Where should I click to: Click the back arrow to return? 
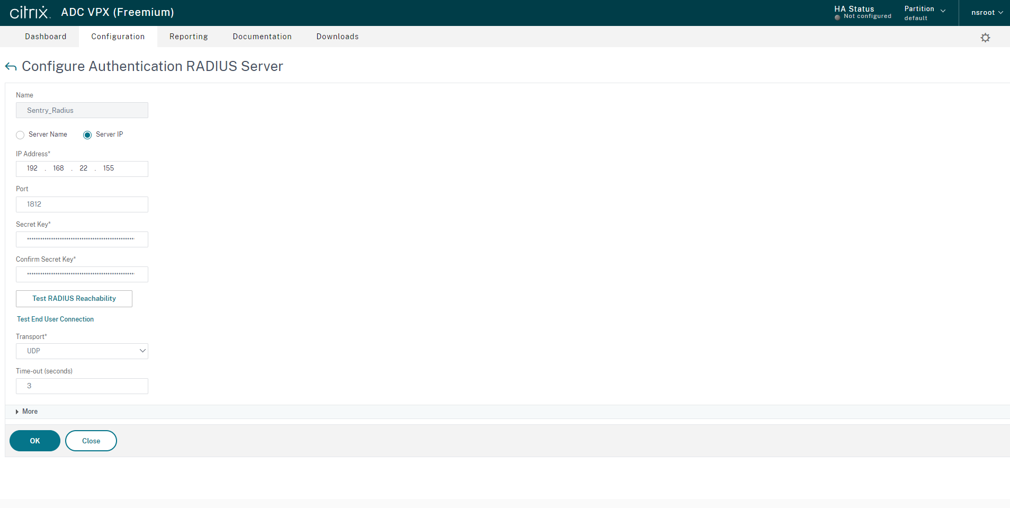coord(11,66)
